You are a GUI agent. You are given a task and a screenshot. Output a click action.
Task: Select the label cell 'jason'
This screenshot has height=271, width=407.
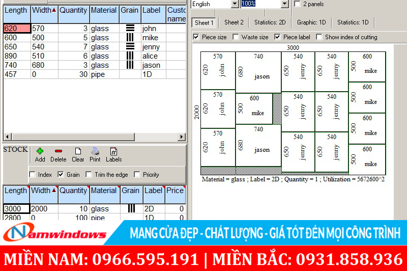[154, 65]
